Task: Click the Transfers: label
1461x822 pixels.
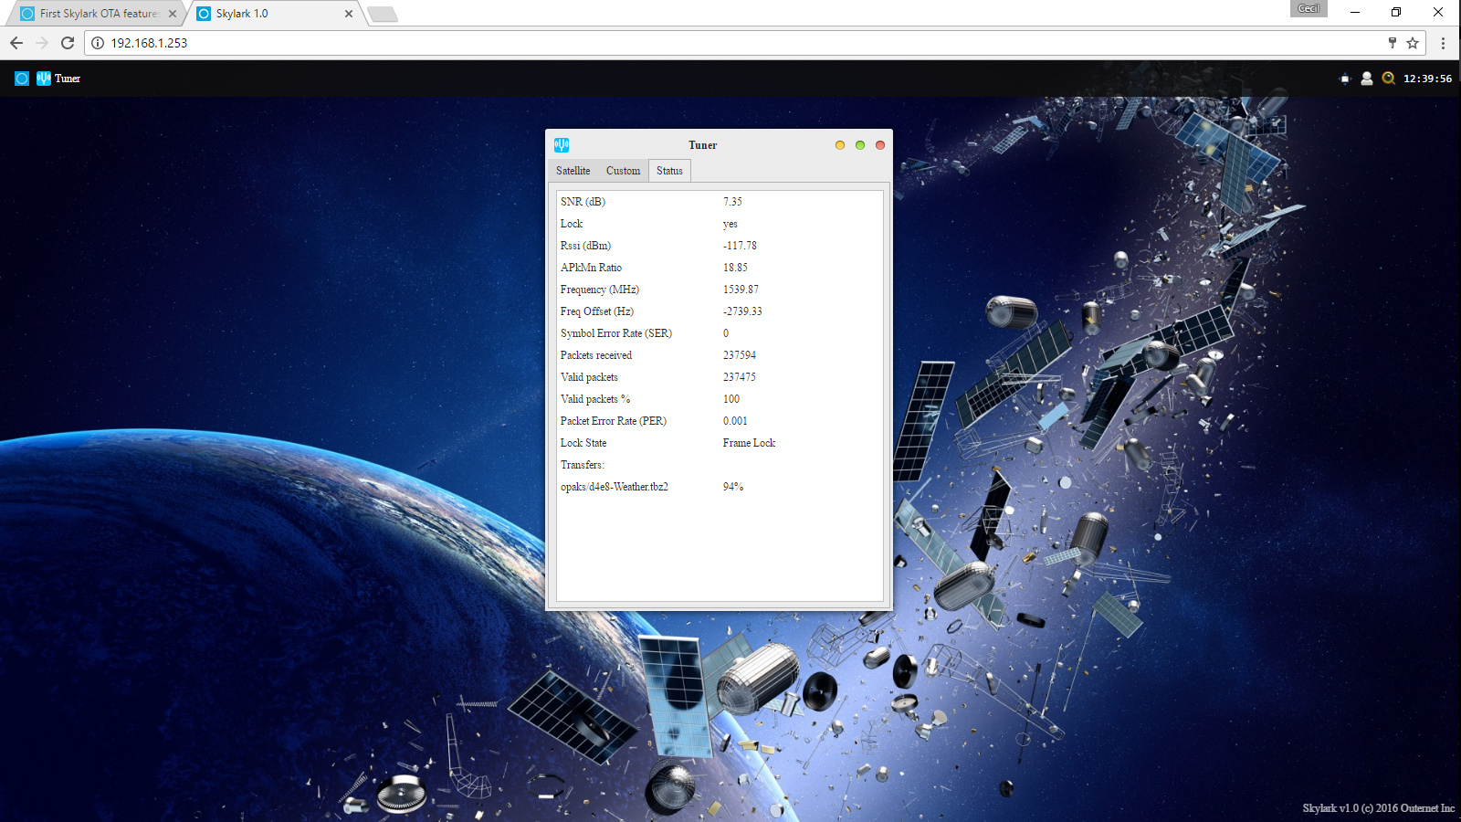Action: [583, 465]
